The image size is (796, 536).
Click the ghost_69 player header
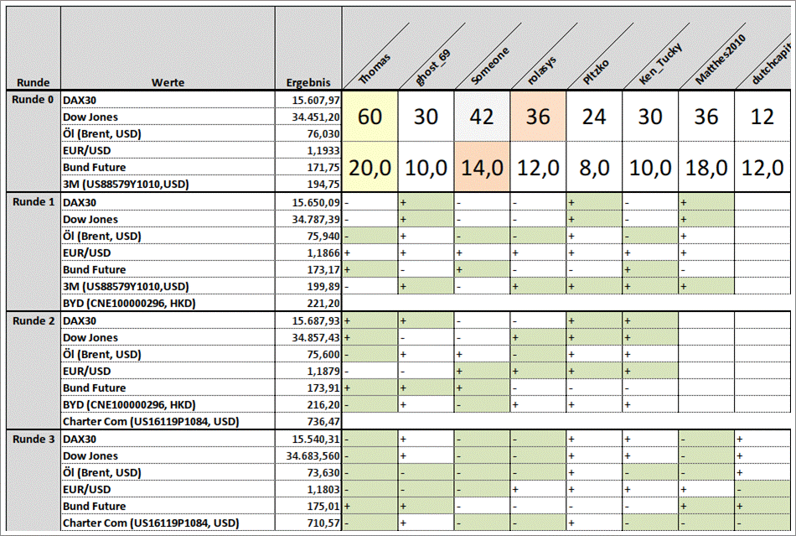(432, 68)
